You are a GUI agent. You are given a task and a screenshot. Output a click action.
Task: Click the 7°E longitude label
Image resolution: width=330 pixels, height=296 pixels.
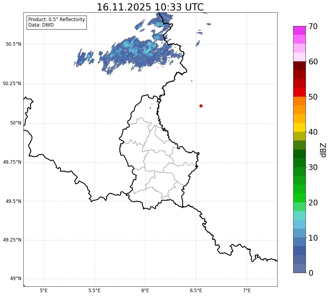(247, 291)
